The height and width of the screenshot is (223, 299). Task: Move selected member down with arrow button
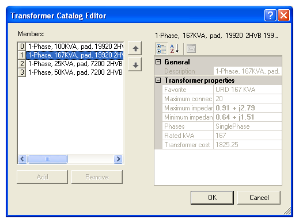pos(135,65)
